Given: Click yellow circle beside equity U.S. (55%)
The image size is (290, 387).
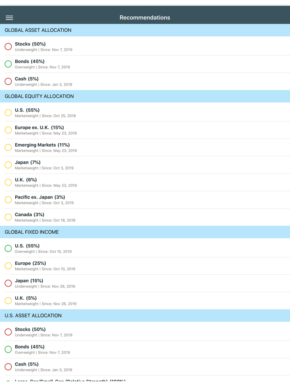Looking at the screenshot, I should pyautogui.click(x=8, y=113).
